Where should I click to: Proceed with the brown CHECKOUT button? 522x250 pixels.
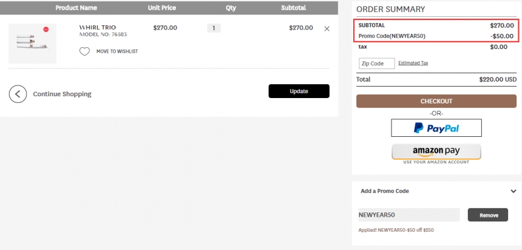tap(436, 101)
